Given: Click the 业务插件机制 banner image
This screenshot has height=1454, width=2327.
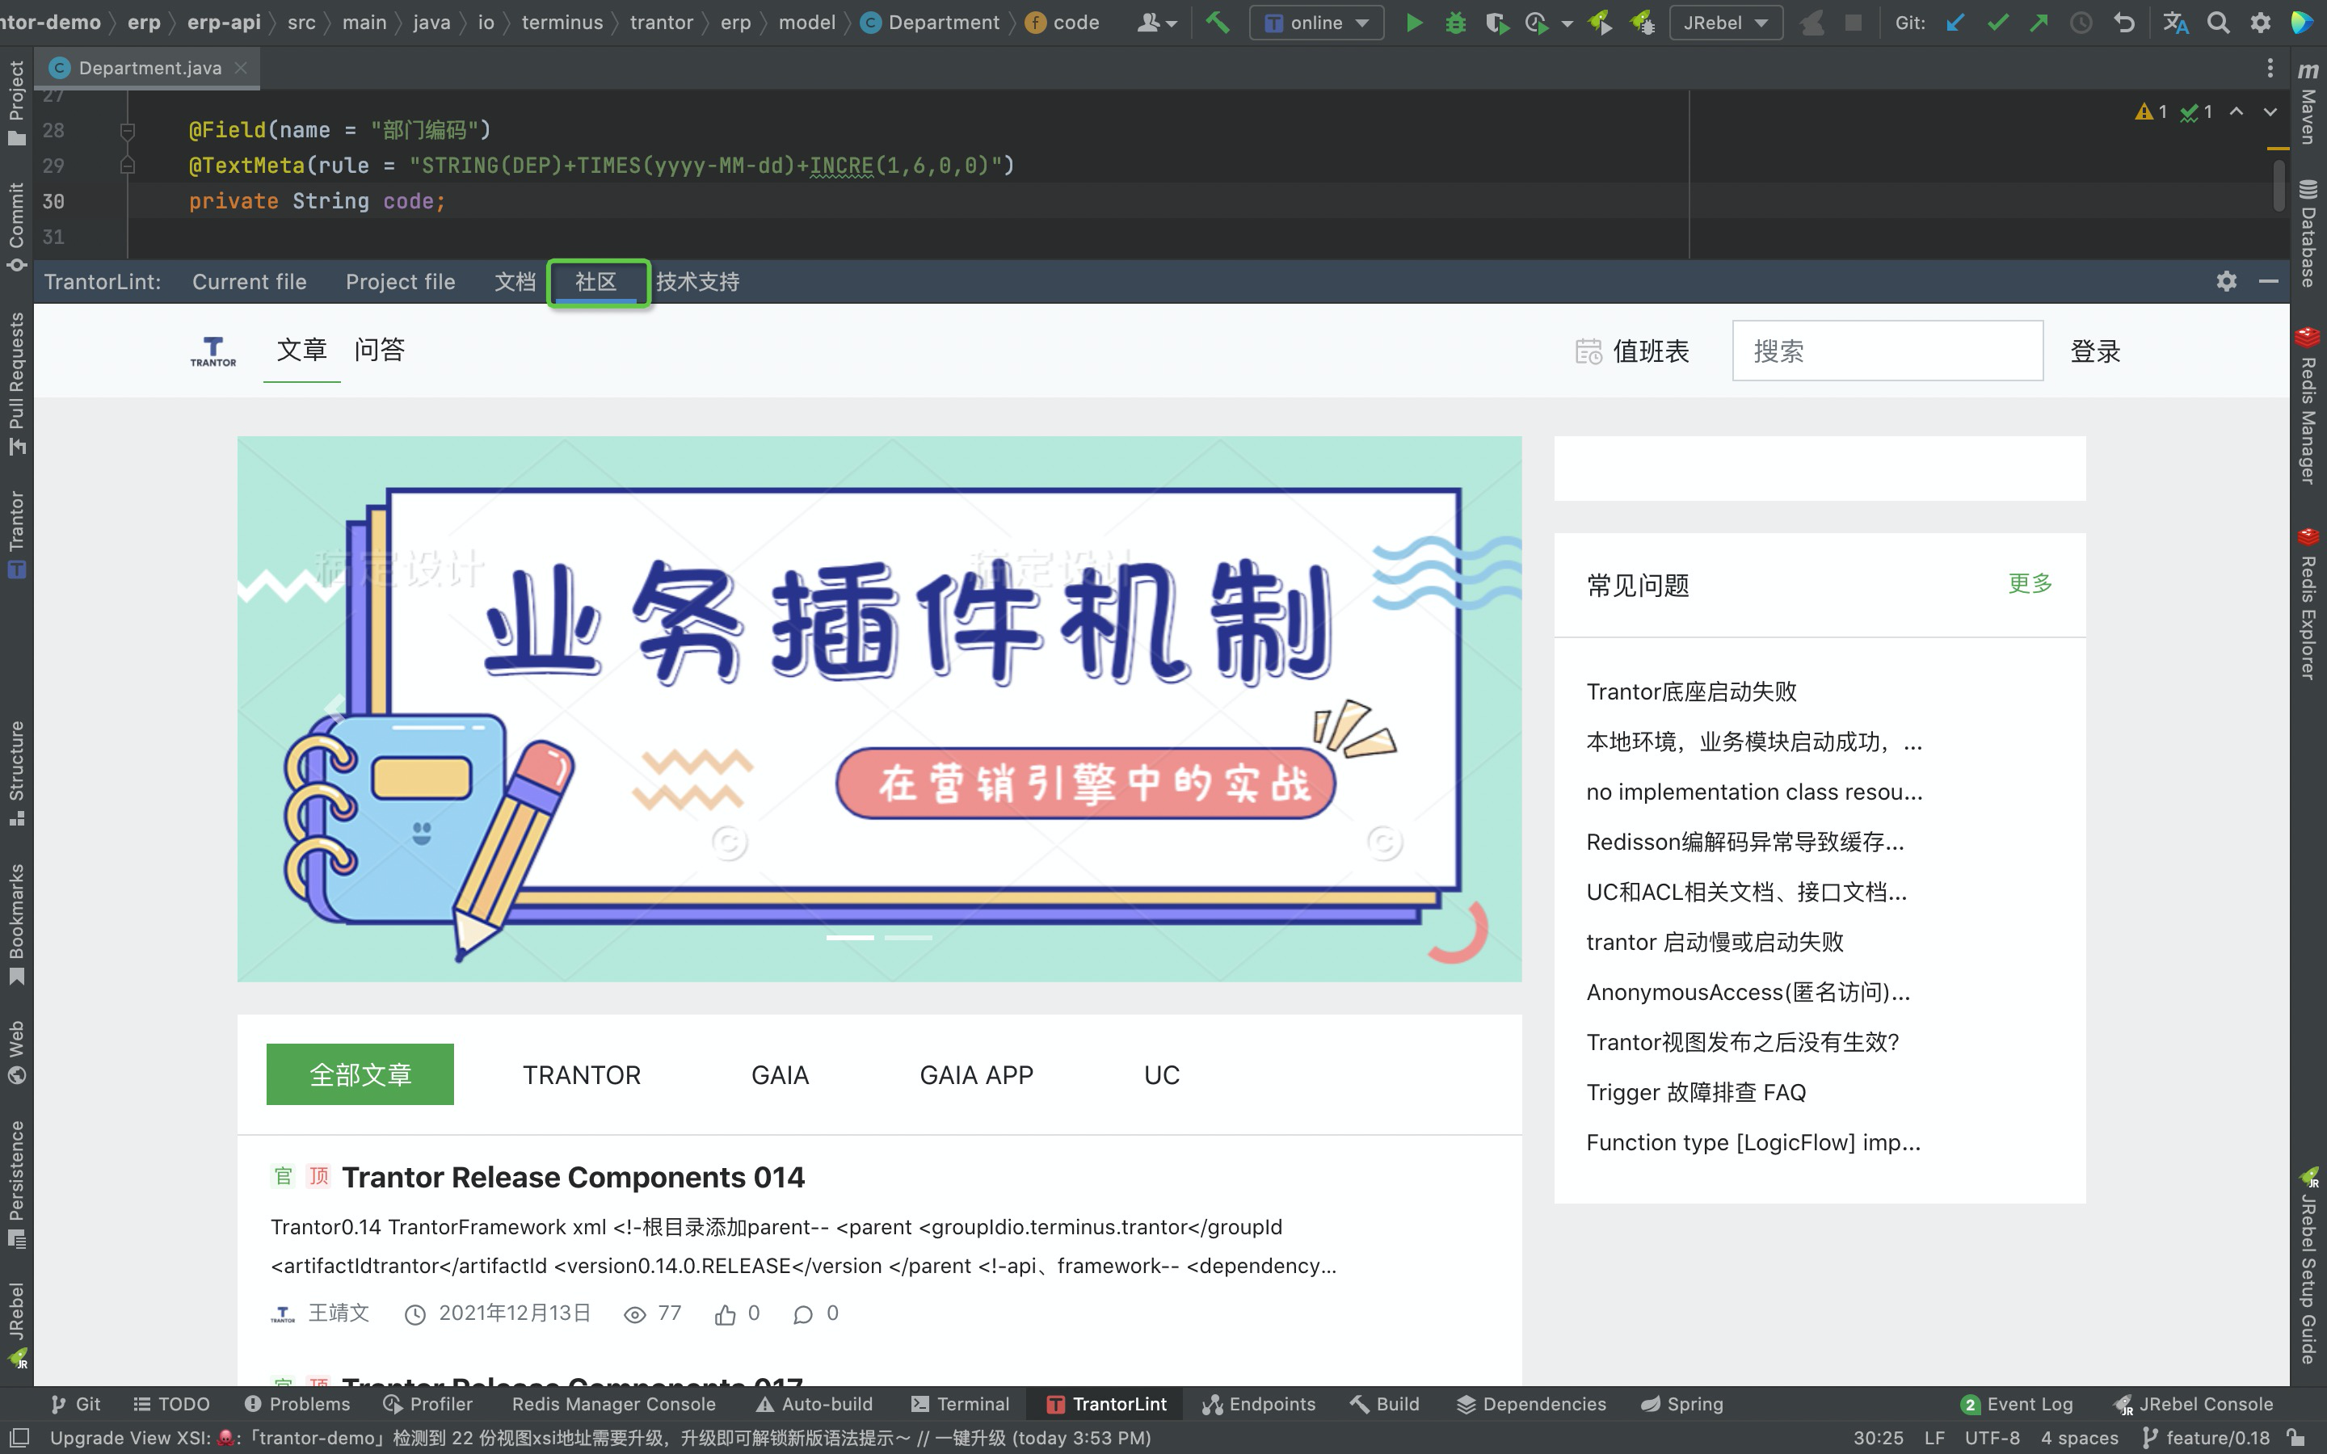Looking at the screenshot, I should 879,710.
